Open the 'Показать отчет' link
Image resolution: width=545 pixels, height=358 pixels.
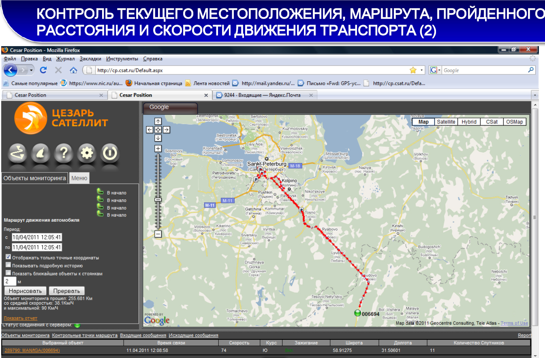[x=20, y=318]
